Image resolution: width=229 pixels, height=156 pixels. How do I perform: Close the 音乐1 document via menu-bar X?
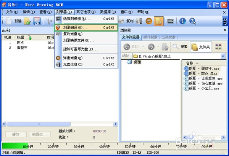click(x=224, y=13)
